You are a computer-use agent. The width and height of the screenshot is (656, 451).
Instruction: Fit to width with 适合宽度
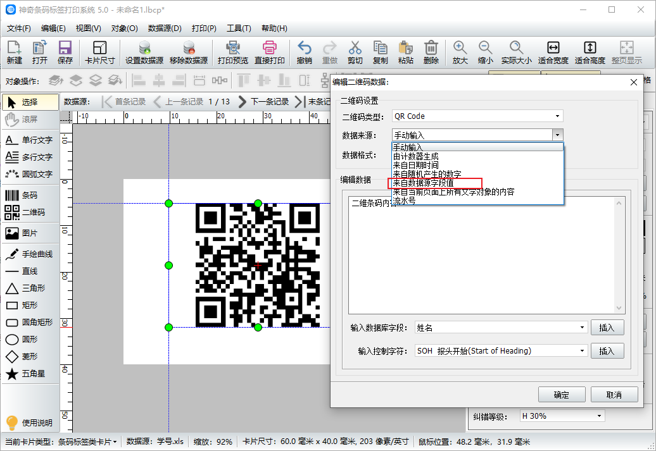coord(553,53)
